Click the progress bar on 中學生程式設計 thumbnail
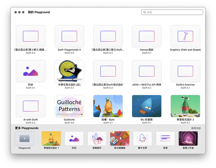 point(69,80)
